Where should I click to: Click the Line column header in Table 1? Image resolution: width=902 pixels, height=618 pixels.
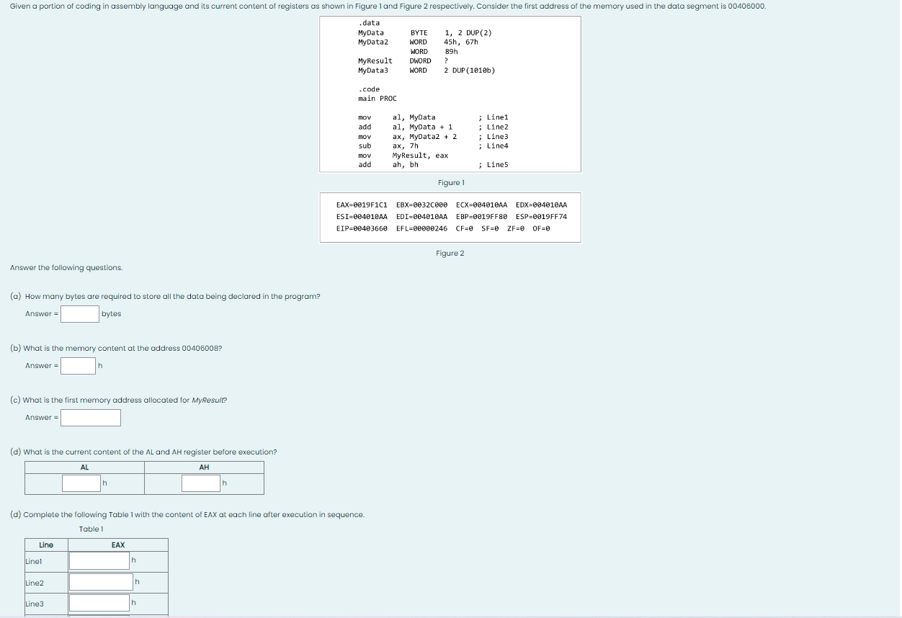pos(46,545)
